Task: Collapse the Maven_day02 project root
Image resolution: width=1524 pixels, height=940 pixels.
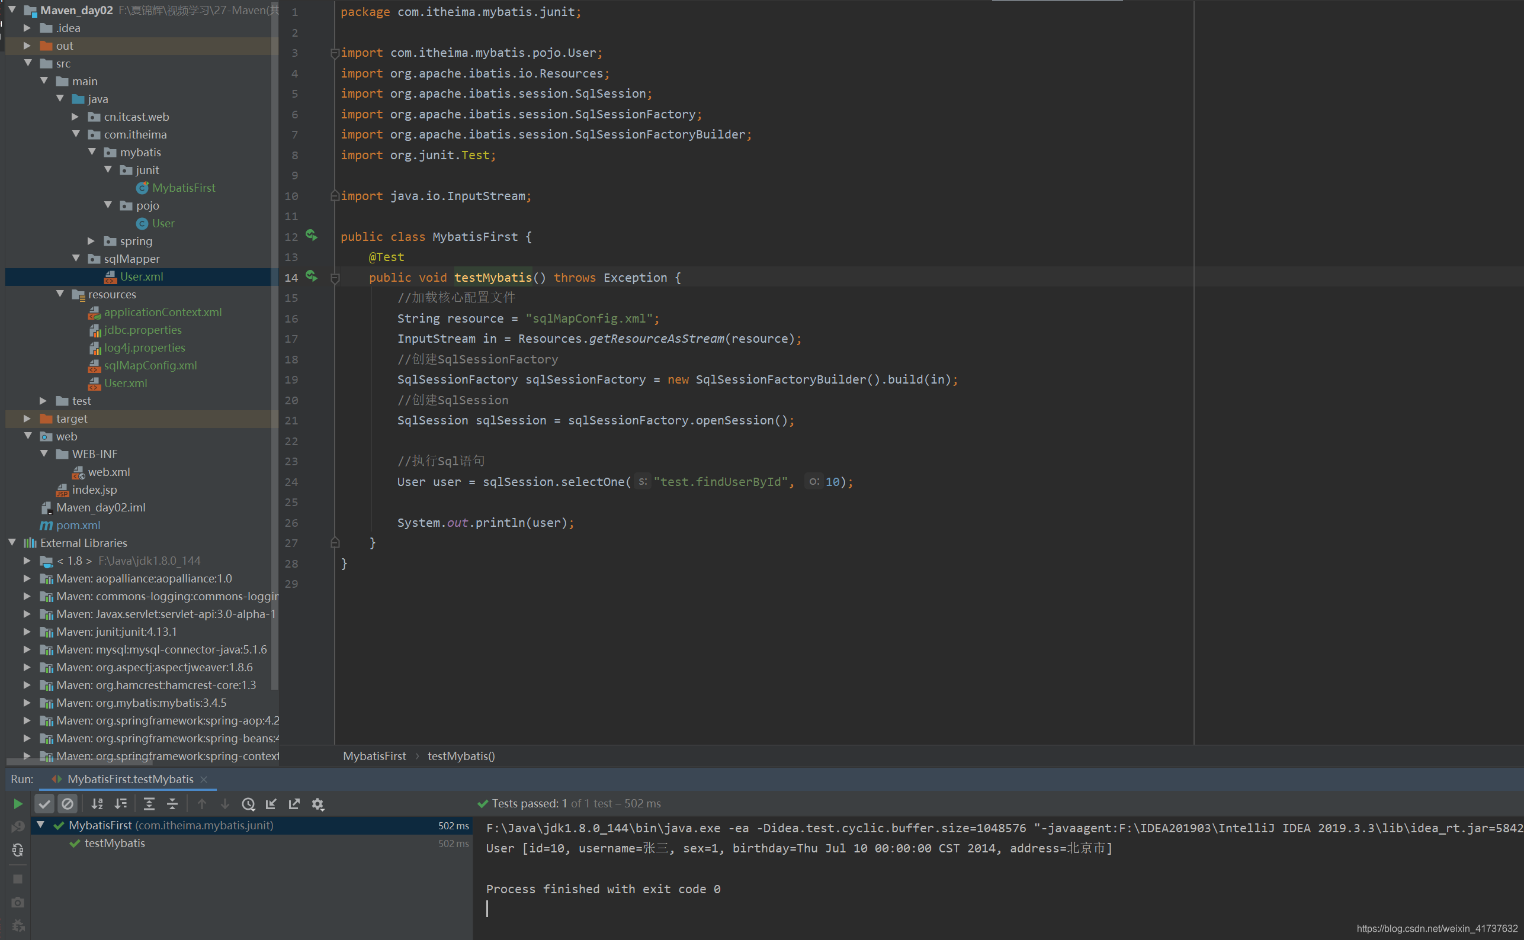Action: (x=12, y=10)
